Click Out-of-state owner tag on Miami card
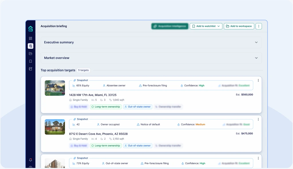293x169 pixels. (x=138, y=107)
